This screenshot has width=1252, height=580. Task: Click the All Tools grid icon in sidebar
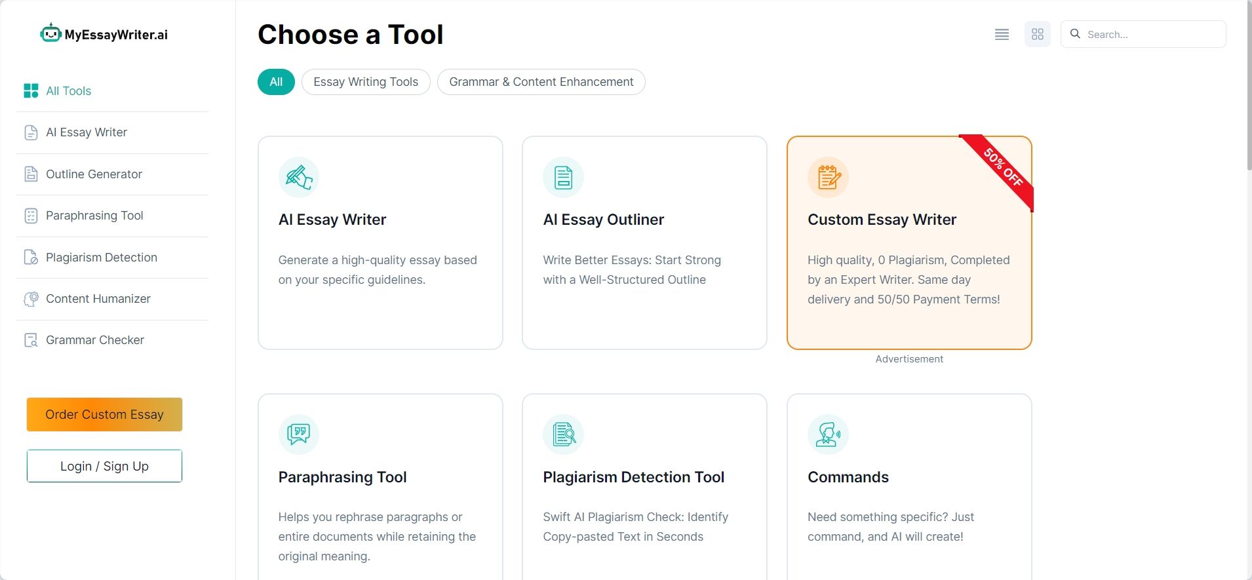(x=31, y=91)
